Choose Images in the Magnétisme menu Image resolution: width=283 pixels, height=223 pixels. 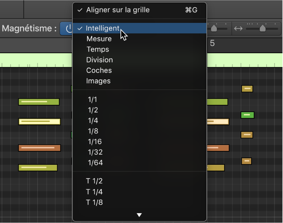pos(98,81)
